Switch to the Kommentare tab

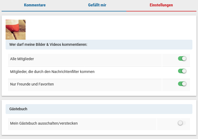coord(35,5)
